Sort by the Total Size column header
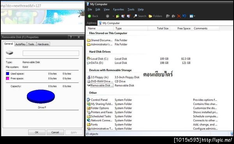 click(x=159, y=28)
